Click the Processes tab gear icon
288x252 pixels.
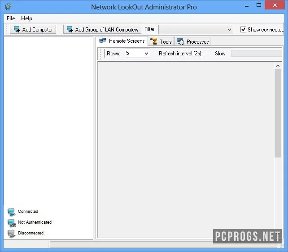click(x=180, y=42)
